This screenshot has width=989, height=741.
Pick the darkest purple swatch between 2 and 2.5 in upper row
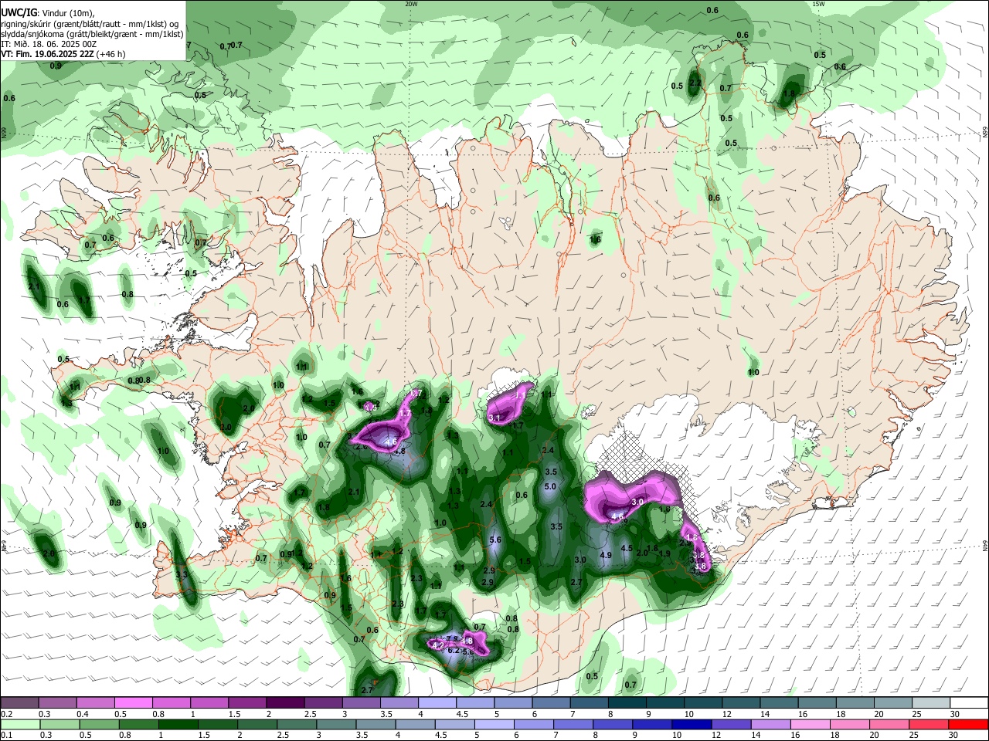[285, 702]
